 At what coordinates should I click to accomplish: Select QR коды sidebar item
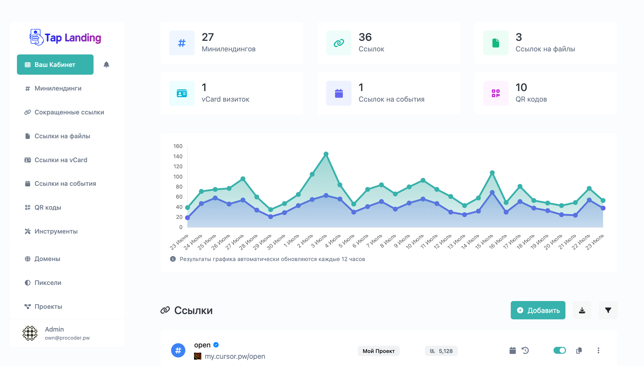pos(47,207)
